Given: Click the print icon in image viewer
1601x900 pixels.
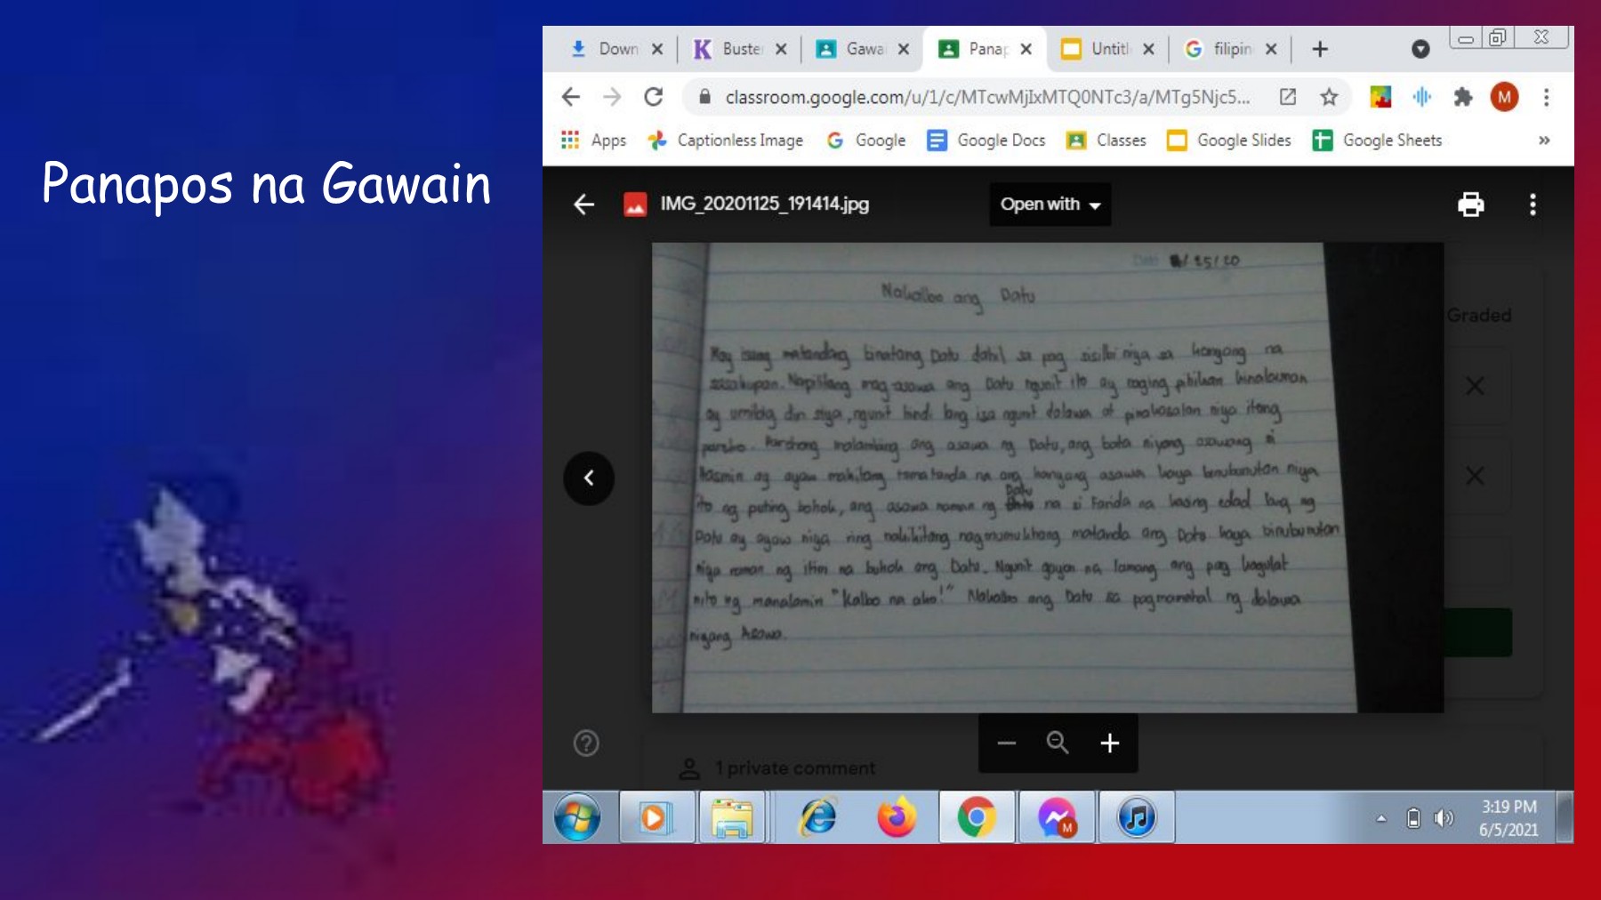Looking at the screenshot, I should point(1470,205).
